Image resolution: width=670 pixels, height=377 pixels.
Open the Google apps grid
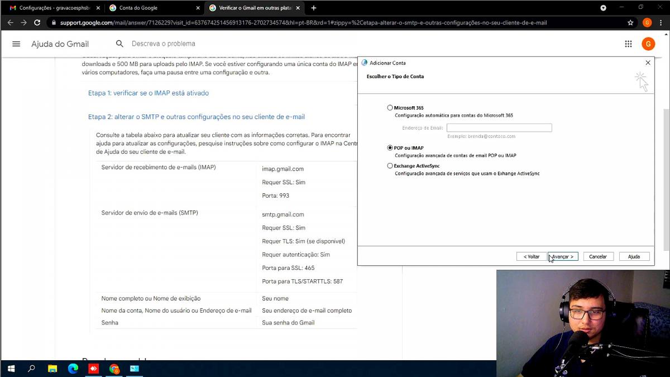(x=628, y=44)
